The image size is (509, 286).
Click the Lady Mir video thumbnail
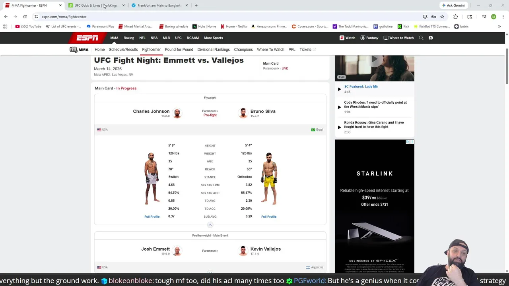coord(374,68)
